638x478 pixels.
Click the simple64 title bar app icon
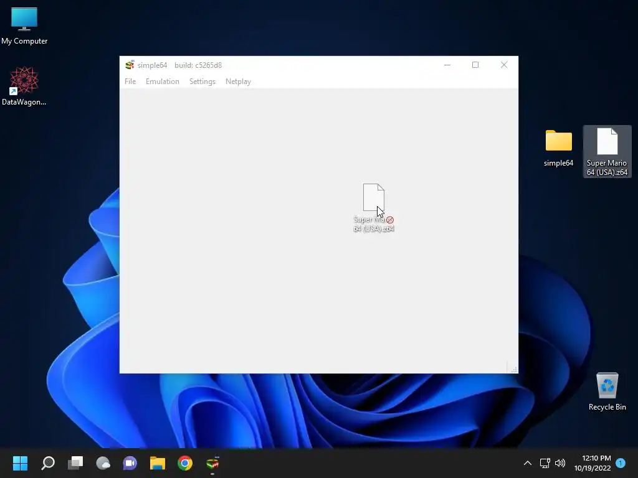point(130,65)
